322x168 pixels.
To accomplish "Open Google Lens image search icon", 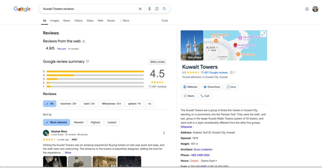I will pyautogui.click(x=157, y=9).
